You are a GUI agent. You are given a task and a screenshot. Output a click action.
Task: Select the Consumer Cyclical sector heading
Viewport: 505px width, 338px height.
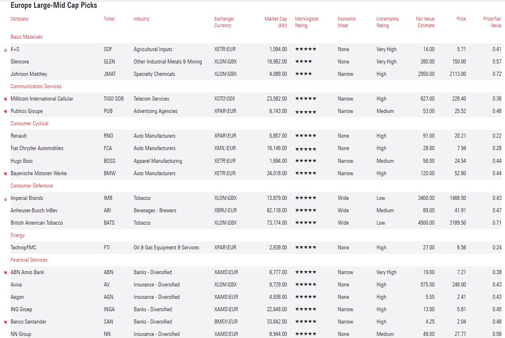pos(29,124)
